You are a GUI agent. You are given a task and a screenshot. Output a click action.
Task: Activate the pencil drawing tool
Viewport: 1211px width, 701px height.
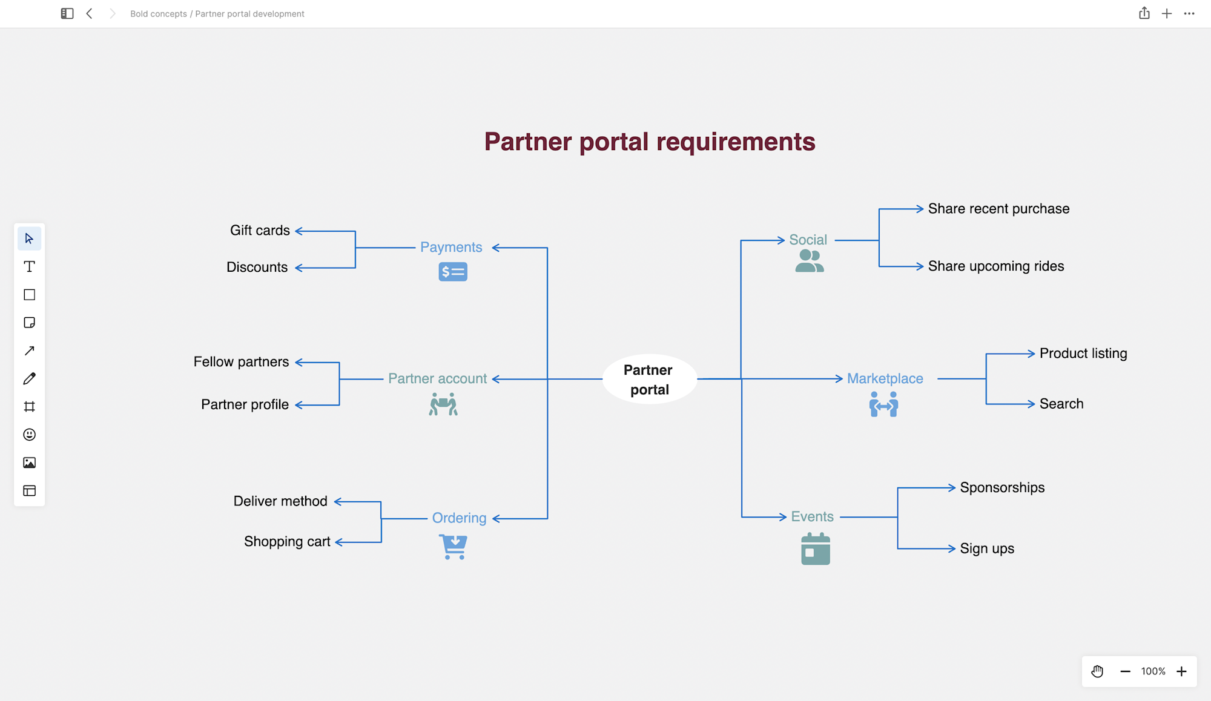click(29, 379)
